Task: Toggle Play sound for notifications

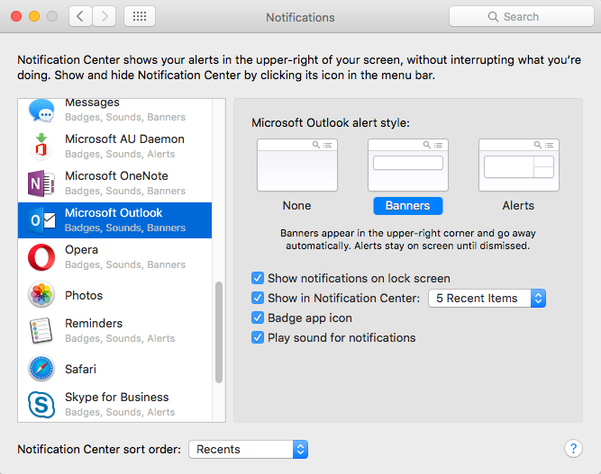Action: pos(258,338)
